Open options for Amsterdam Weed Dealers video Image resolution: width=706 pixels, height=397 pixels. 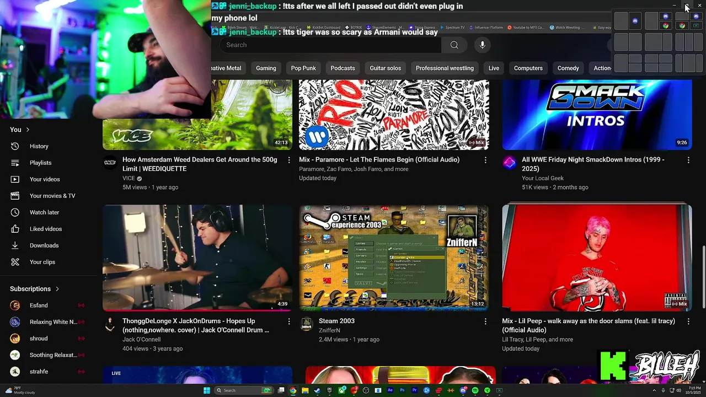[x=288, y=160]
